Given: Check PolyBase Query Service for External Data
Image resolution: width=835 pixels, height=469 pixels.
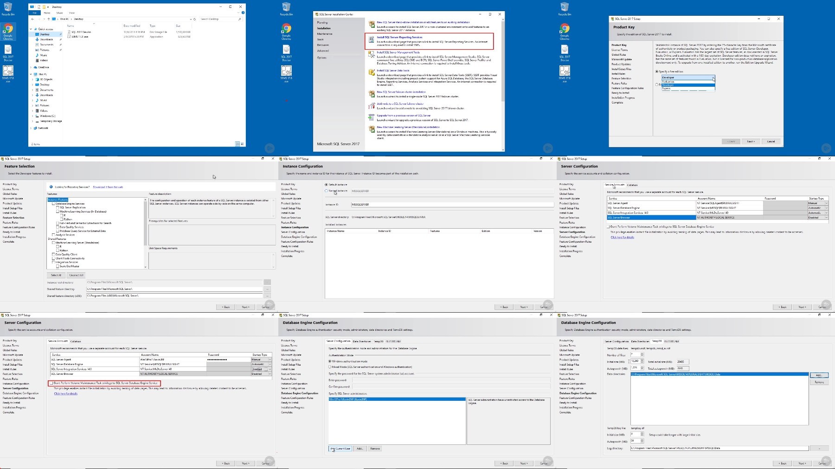Looking at the screenshot, I should (58, 231).
